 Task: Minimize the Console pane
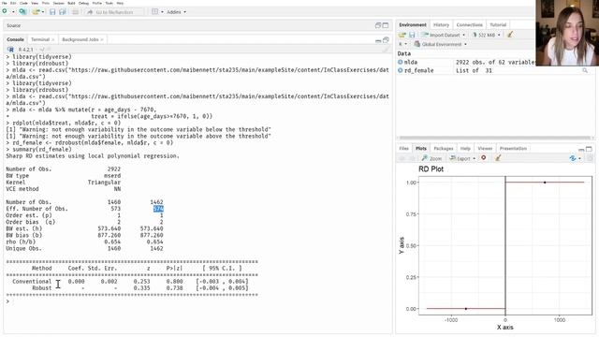(x=378, y=40)
